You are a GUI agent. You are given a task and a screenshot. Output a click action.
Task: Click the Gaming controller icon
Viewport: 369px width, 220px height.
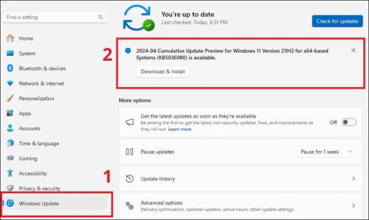10,158
